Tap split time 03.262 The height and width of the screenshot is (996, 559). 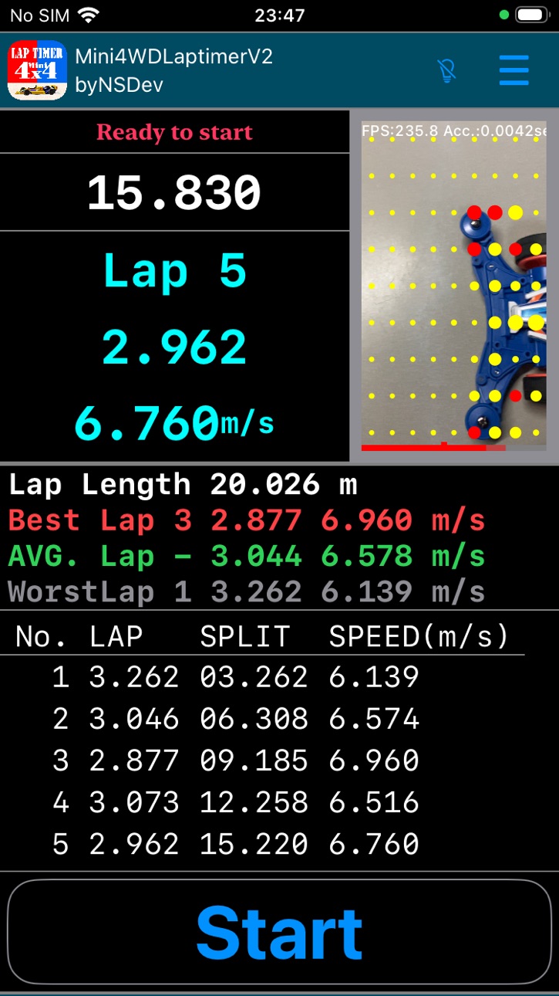pyautogui.click(x=254, y=677)
